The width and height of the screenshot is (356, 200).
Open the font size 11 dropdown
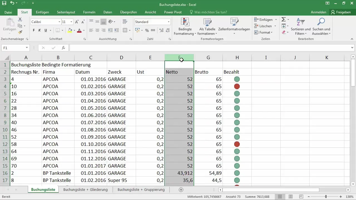(71, 22)
